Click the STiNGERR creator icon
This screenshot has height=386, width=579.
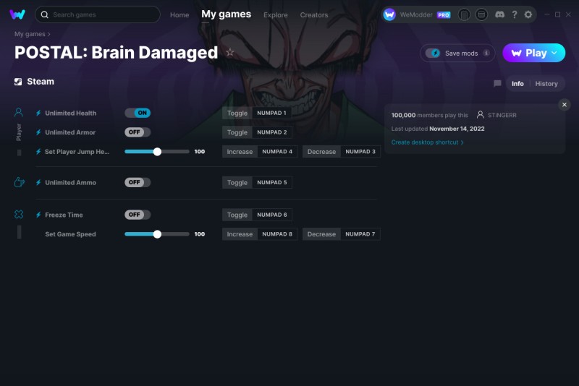480,115
